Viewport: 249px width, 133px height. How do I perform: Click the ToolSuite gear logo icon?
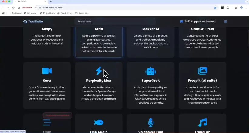pyautogui.click(x=25, y=22)
